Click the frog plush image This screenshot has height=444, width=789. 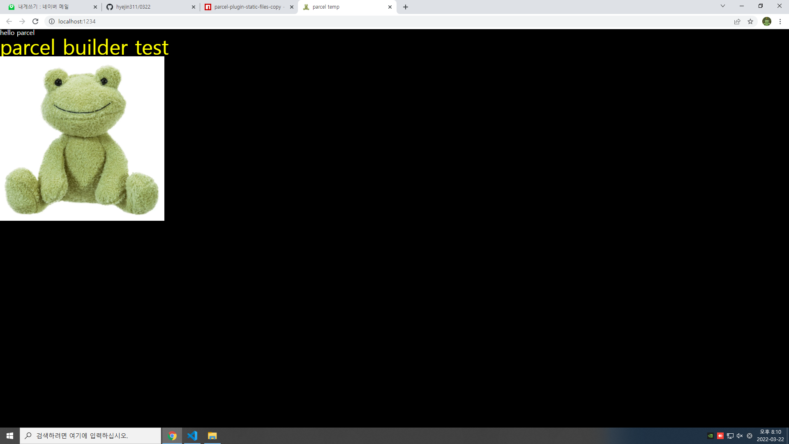[82, 139]
